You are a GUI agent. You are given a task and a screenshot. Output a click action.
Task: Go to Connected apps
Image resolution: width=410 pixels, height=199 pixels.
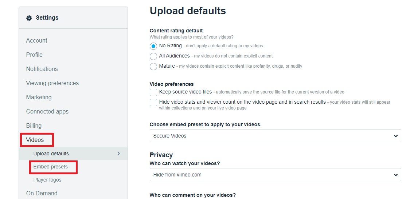tap(47, 112)
